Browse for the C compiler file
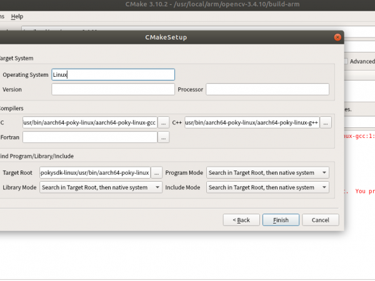The image size is (375, 281). click(x=164, y=122)
